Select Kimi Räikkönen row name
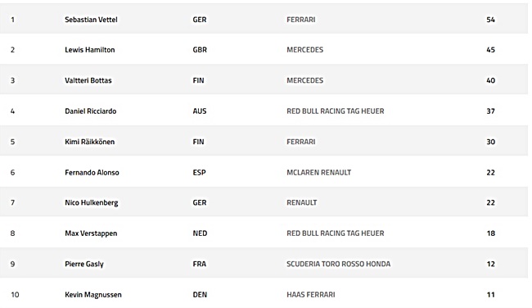 pyautogui.click(x=89, y=142)
